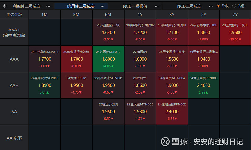Click the 1.5600 yield value
The height and width of the screenshot is (150, 251).
pyautogui.click(x=172, y=59)
